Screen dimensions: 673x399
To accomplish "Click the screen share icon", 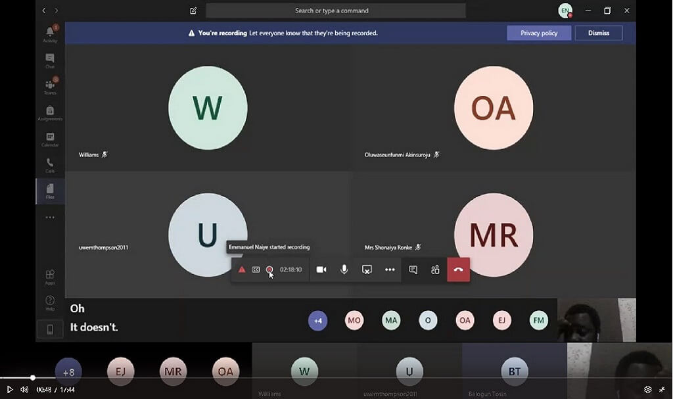I will click(367, 270).
